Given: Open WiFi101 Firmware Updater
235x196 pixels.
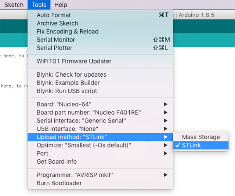Looking at the screenshot, I should 74,61.
